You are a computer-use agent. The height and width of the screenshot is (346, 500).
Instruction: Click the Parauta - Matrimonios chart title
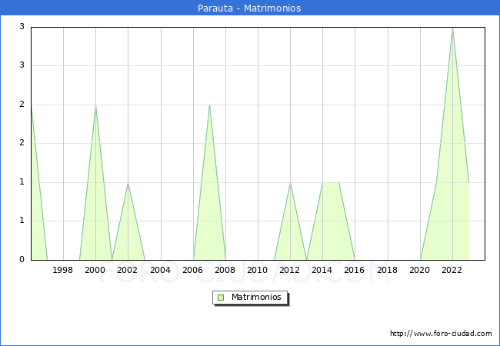250,8
